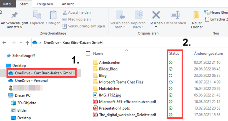Click PDF icon of The_digital_workplace_Deloitte.pdf
This screenshot has width=228, height=121.
(x=95, y=115)
